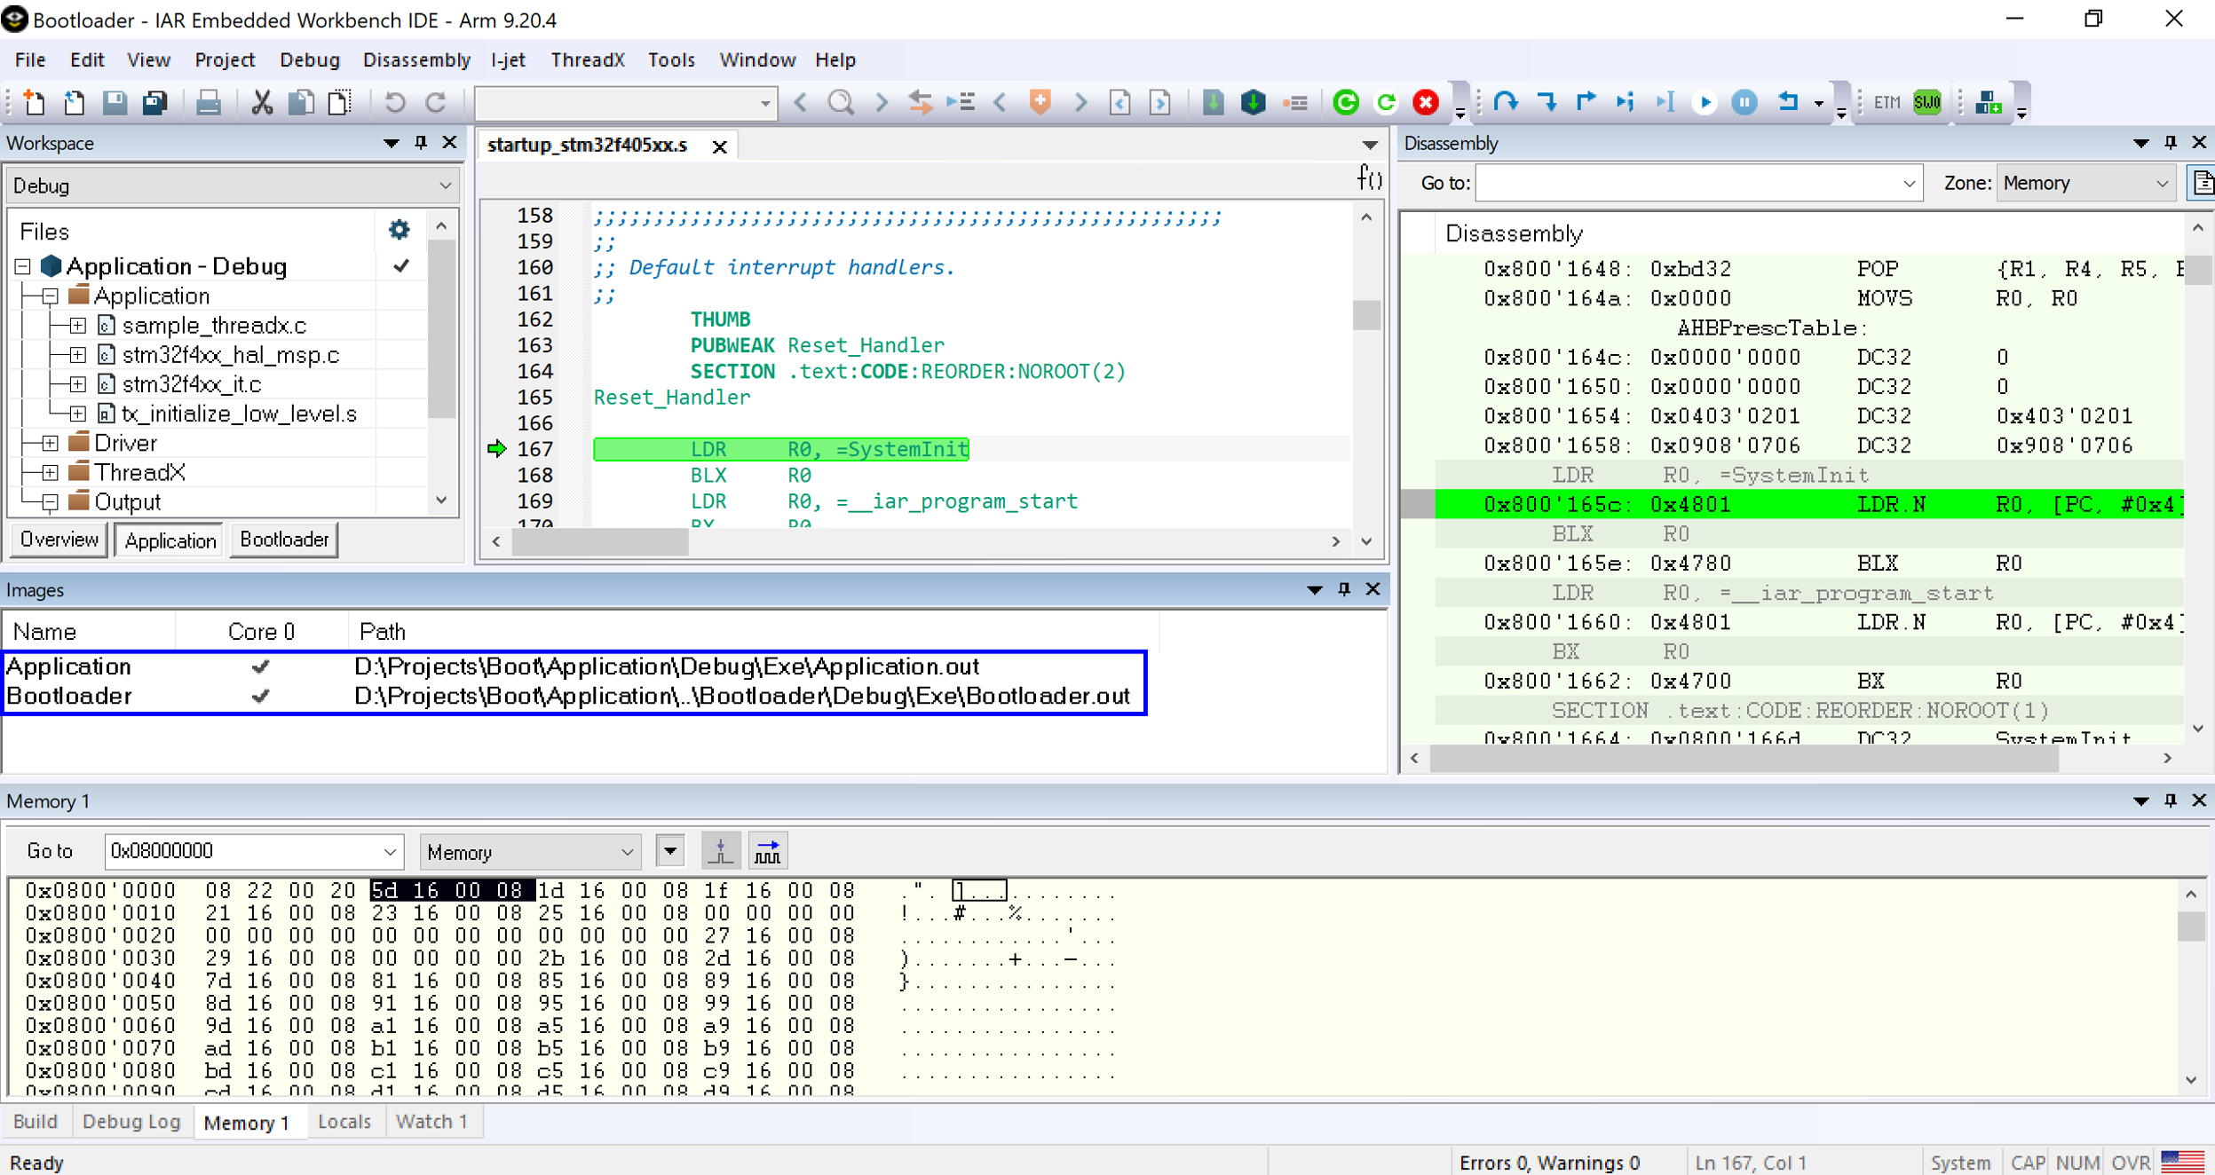Click the Overview button below the files tree
2215x1175 pixels.
[58, 539]
